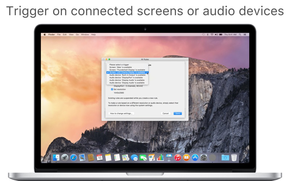
Task: Open the Calendar app in dock
Action: 99,157
